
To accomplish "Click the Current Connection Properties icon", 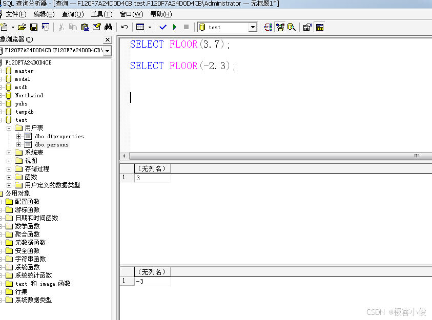I will (307, 27).
